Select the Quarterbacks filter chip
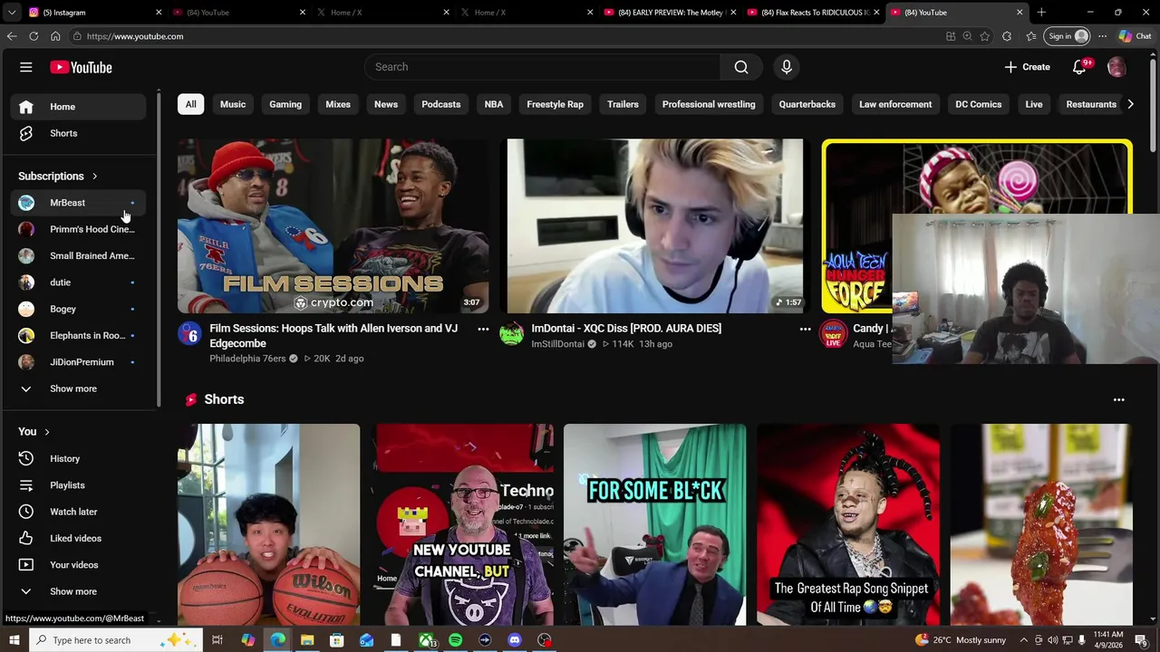The height and width of the screenshot is (652, 1160). 807,104
